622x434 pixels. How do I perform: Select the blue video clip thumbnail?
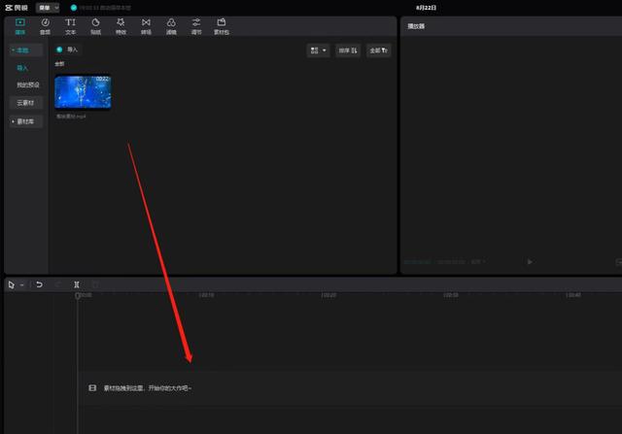pos(83,92)
